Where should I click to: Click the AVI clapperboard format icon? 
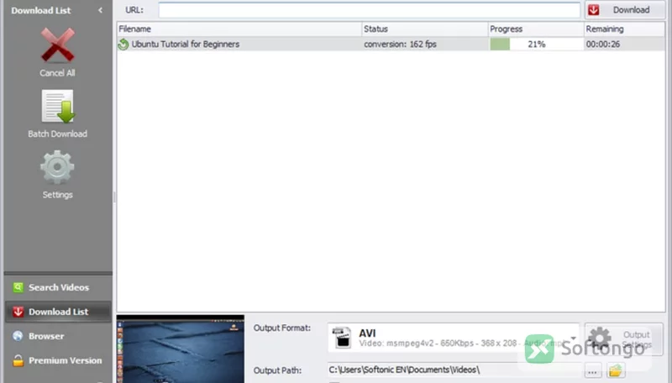(343, 338)
